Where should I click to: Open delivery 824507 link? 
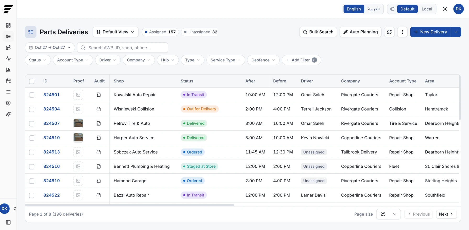52,123
